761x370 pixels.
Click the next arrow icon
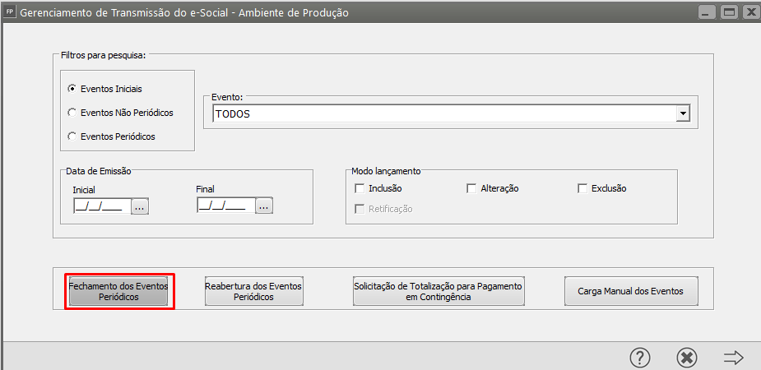733,357
